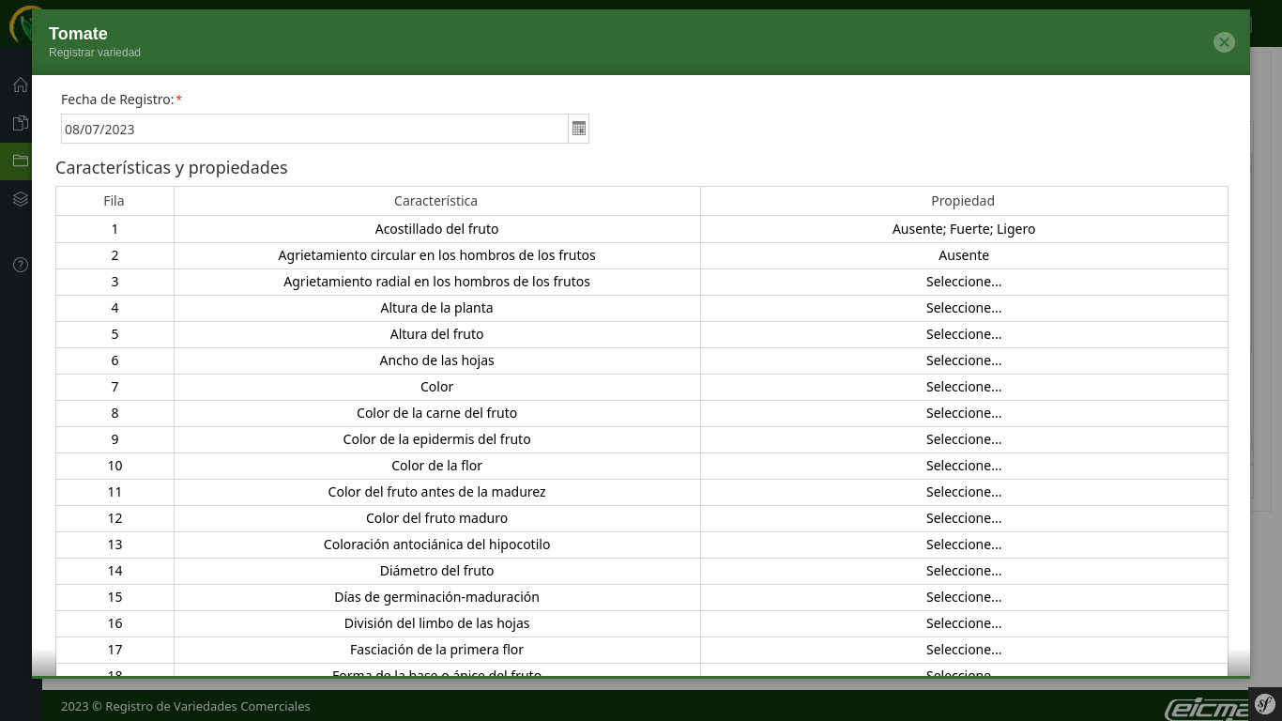Viewport: 1282px width, 721px height.
Task: Open the help question mark icon
Action: point(21,265)
